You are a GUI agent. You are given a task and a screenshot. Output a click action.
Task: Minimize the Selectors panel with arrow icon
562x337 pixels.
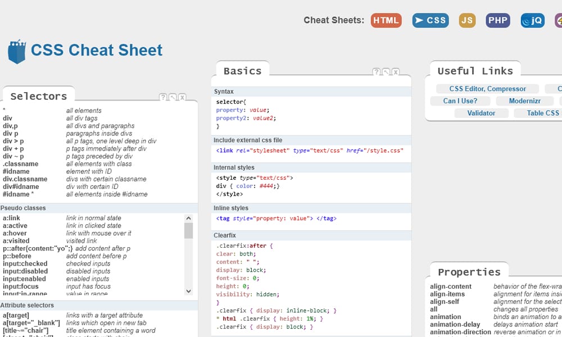(x=173, y=97)
